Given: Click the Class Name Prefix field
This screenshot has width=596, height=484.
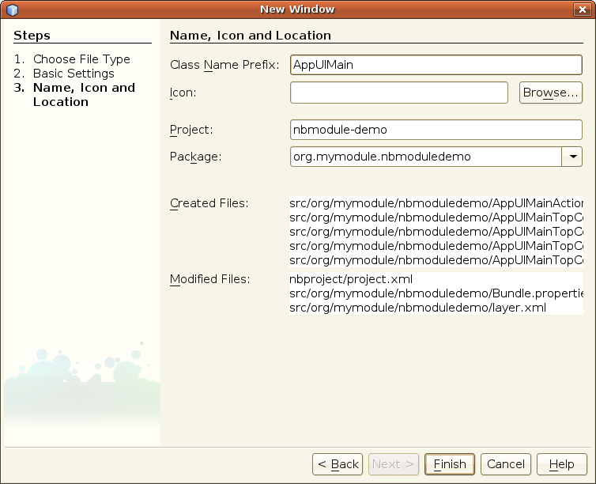Looking at the screenshot, I should (x=436, y=65).
